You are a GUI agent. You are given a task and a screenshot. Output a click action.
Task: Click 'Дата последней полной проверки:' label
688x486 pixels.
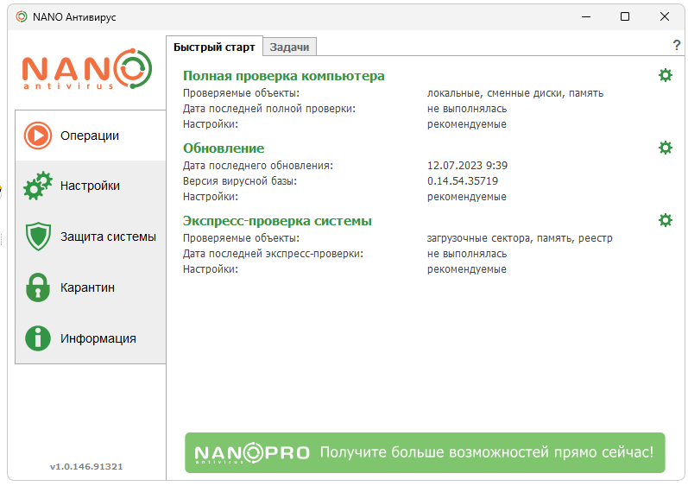tap(269, 109)
